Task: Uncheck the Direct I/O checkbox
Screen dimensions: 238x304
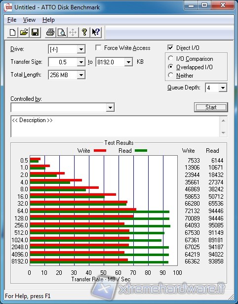Action: (x=170, y=47)
